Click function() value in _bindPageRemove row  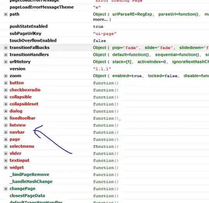pyautogui.click(x=106, y=175)
